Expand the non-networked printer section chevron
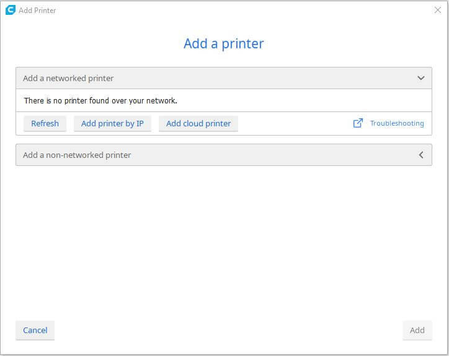The image size is (449, 356). [x=421, y=155]
